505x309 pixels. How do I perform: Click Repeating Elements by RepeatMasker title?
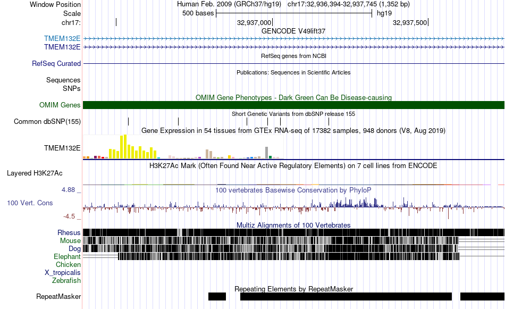click(294, 289)
